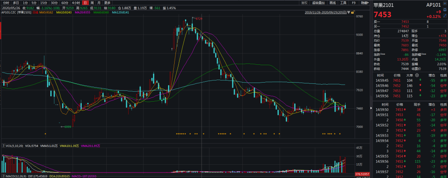
Task: Switch to 分时 intraday chart tab
Action: (6, 3)
